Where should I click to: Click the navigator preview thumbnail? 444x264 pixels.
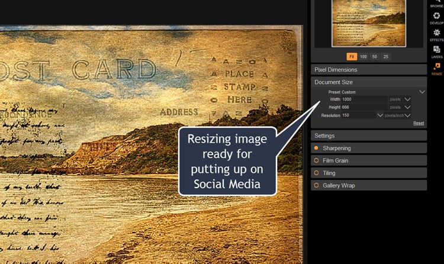pos(369,23)
